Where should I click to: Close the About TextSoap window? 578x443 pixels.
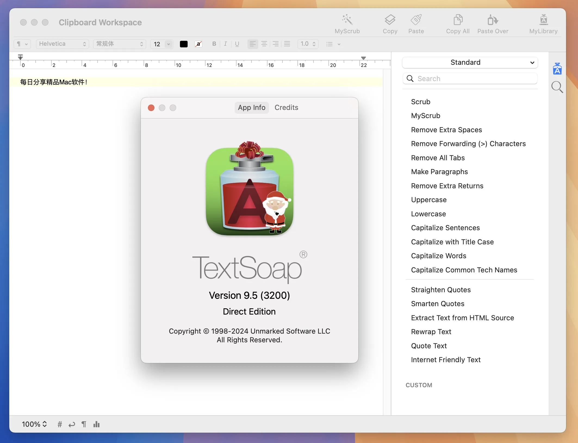point(151,108)
